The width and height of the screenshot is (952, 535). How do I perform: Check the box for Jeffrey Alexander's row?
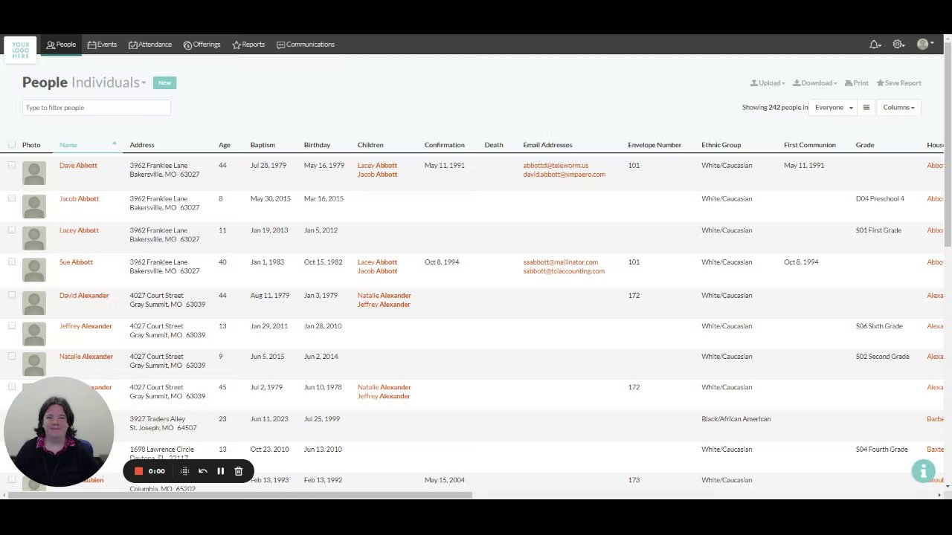pos(12,325)
